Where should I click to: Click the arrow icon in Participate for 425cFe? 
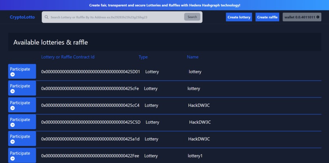(x=13, y=91)
